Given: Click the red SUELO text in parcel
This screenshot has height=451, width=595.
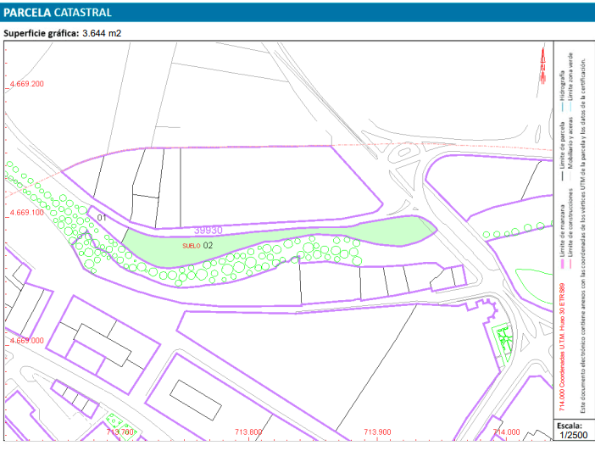Looking at the screenshot, I should click(192, 245).
